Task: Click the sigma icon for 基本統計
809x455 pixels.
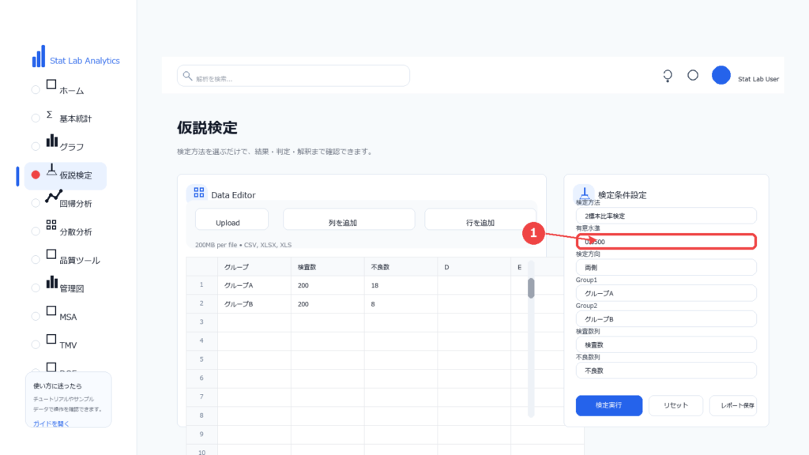Action: coord(50,115)
